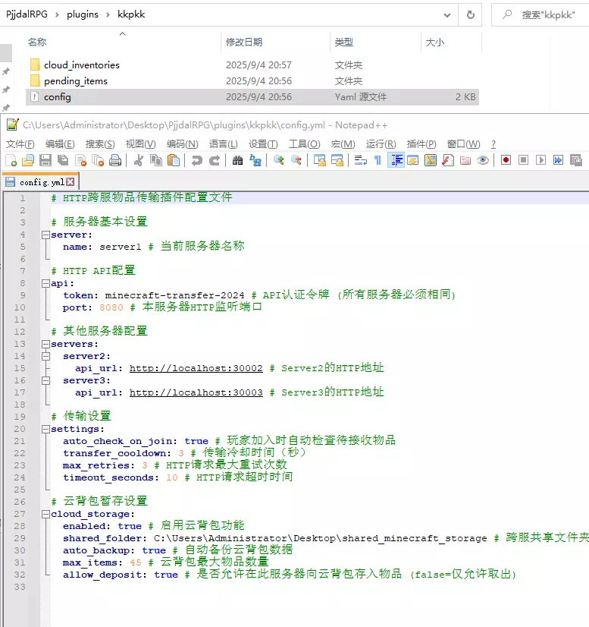Play back the recorded macro icon

pos(541,160)
